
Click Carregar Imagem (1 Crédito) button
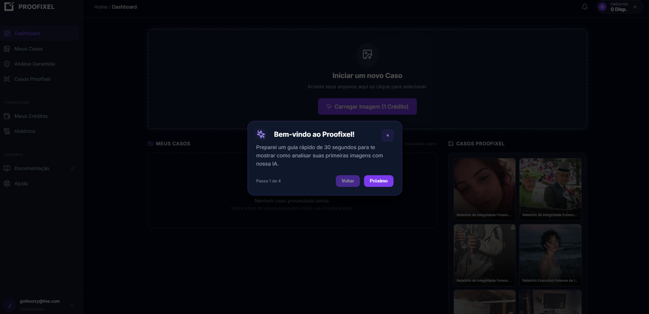tap(367, 106)
